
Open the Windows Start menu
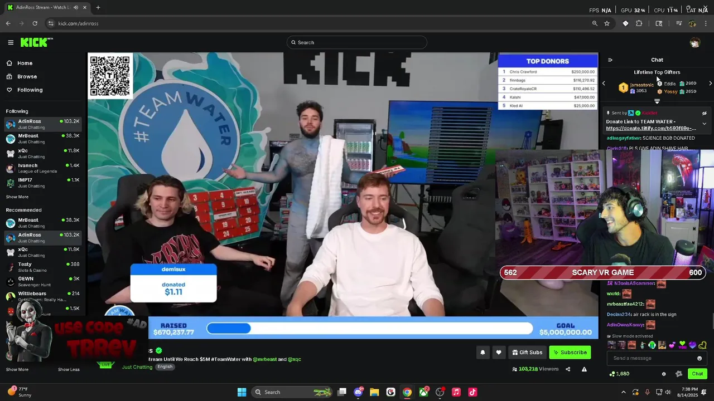pos(242,392)
